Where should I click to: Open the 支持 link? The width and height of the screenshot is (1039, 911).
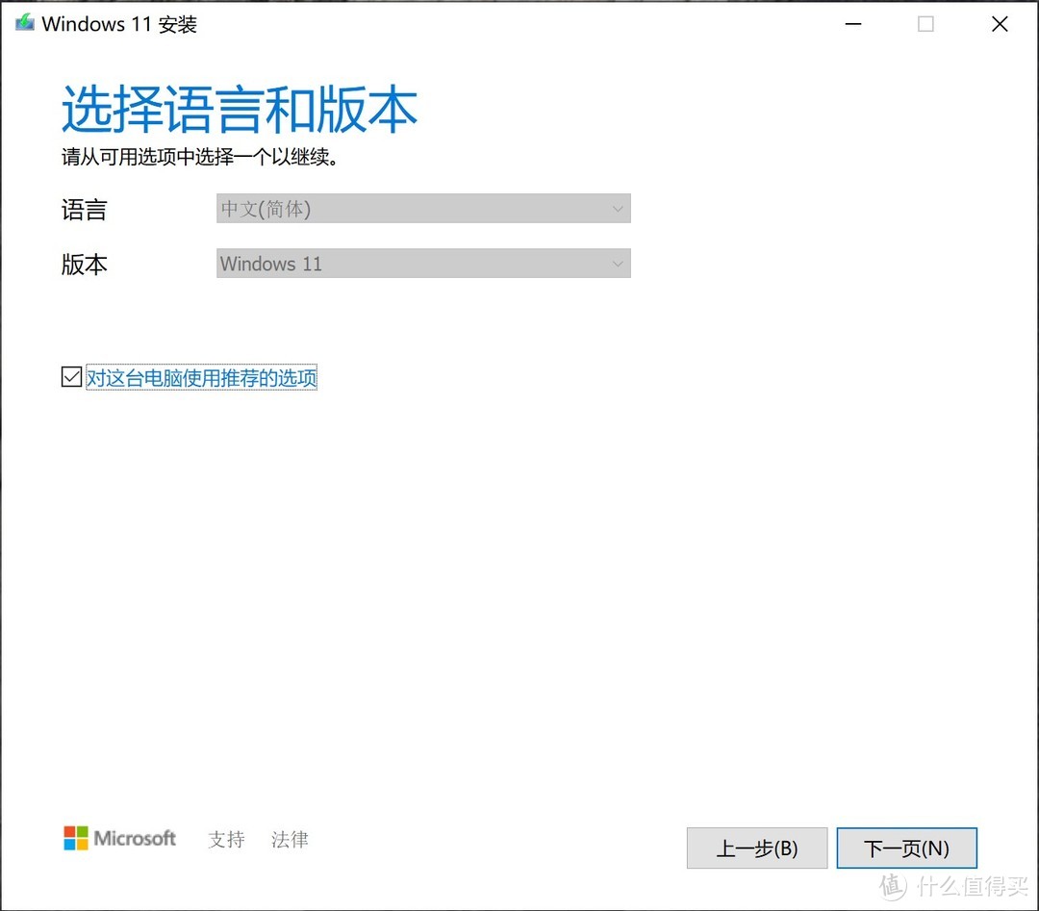coord(226,839)
